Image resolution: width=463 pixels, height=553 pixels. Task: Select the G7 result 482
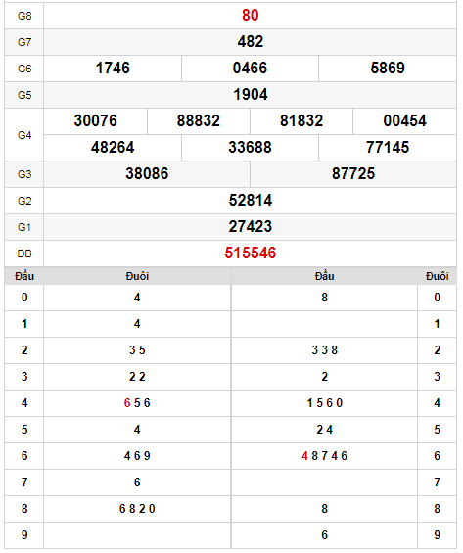(250, 42)
